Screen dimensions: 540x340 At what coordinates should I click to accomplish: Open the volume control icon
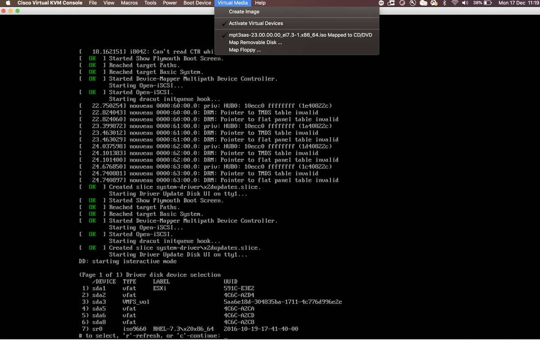pyautogui.click(x=465, y=3)
